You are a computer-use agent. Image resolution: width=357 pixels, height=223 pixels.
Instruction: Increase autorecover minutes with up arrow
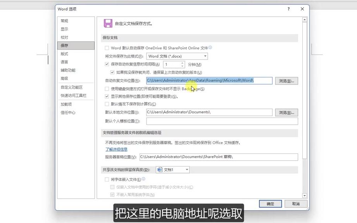pos(182,63)
